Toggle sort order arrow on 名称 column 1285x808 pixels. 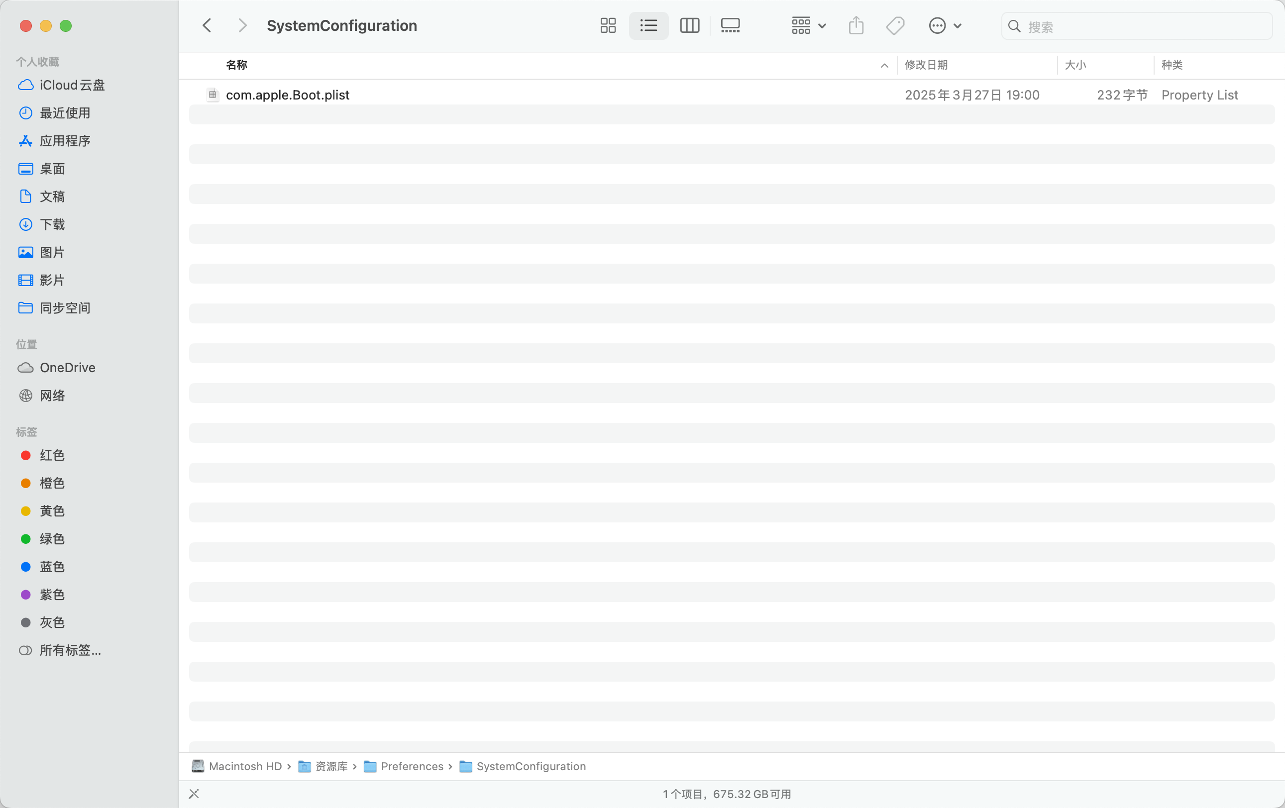pos(884,65)
